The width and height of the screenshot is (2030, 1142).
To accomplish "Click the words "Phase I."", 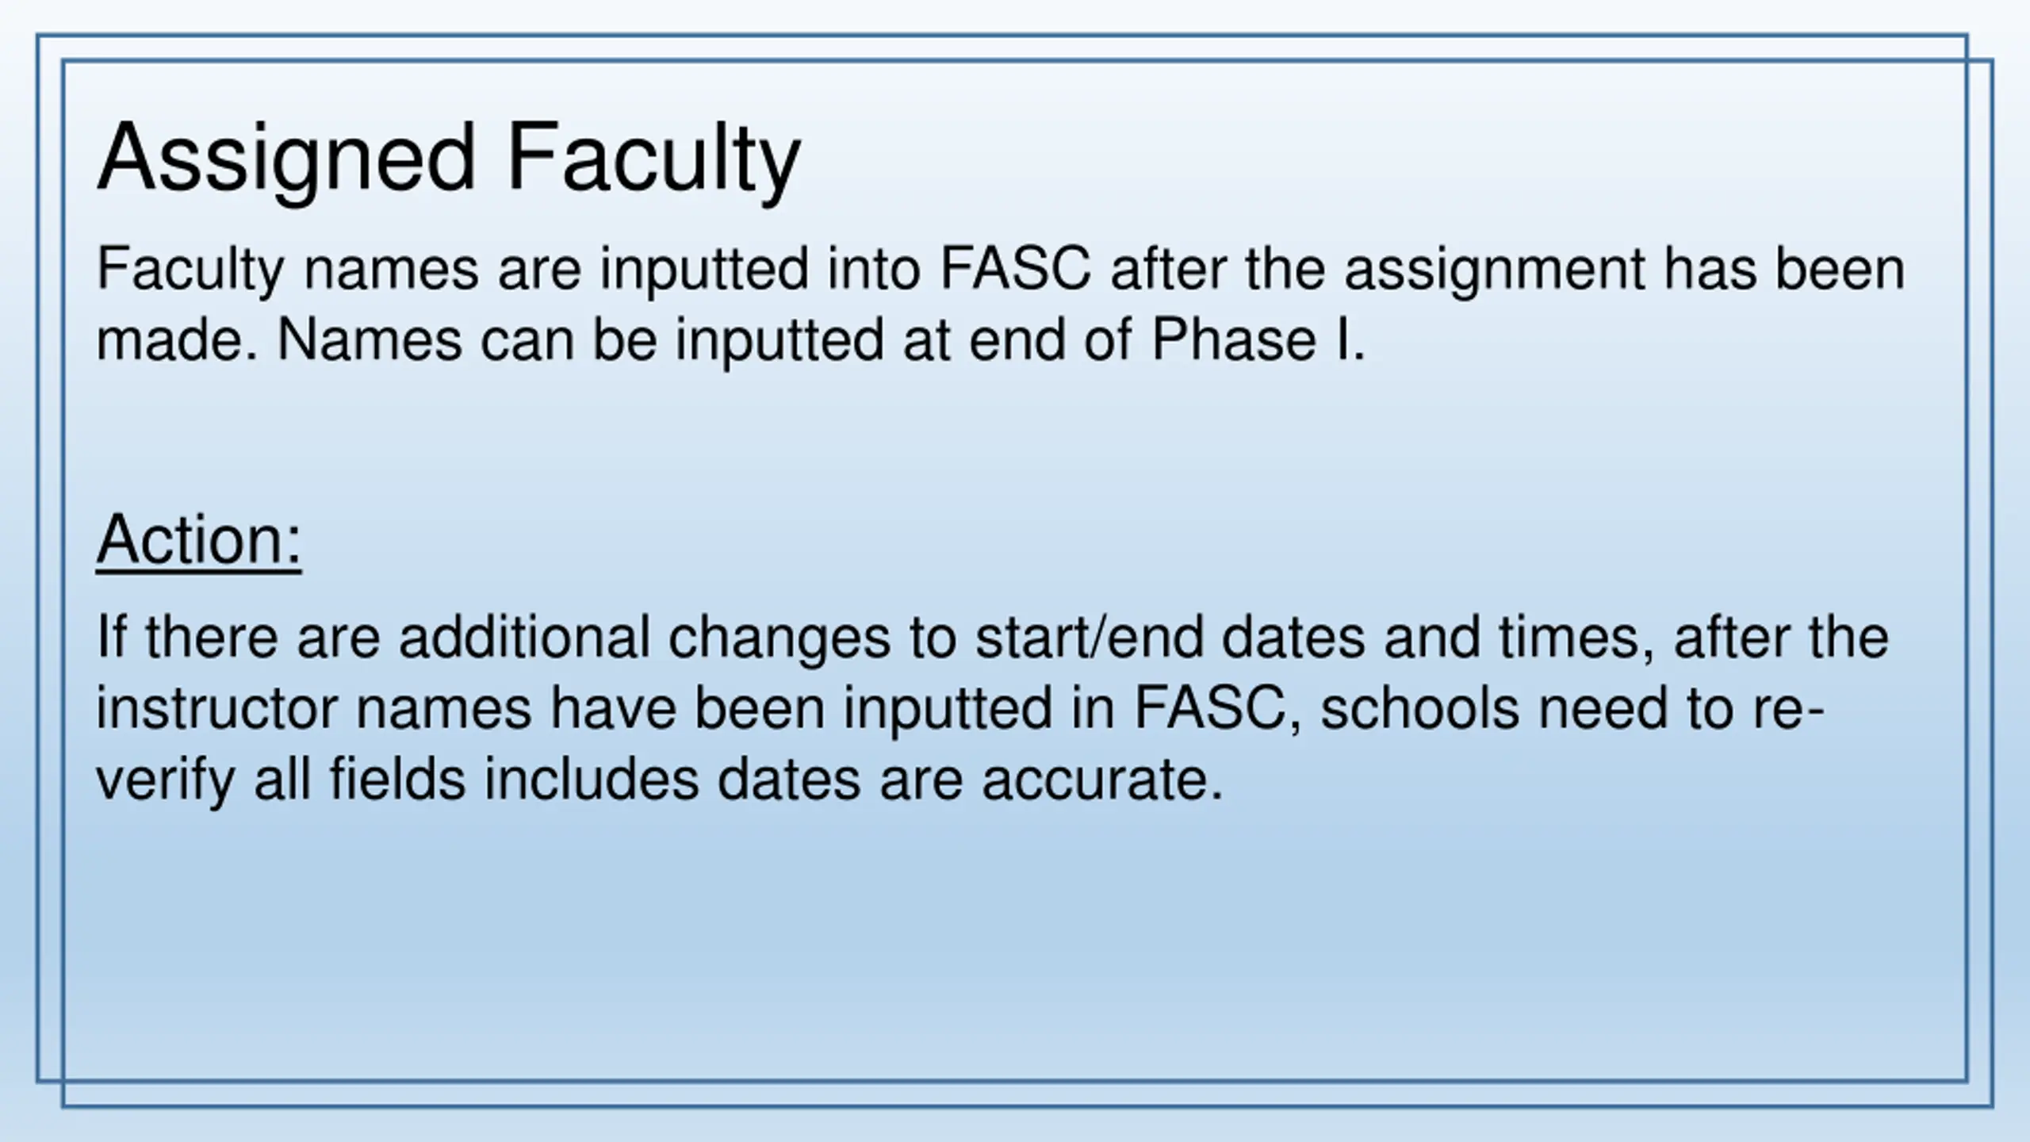I will (x=1258, y=339).
